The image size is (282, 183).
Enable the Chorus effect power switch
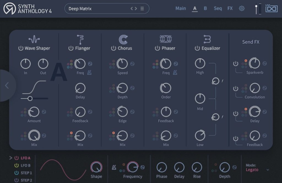pyautogui.click(x=113, y=48)
